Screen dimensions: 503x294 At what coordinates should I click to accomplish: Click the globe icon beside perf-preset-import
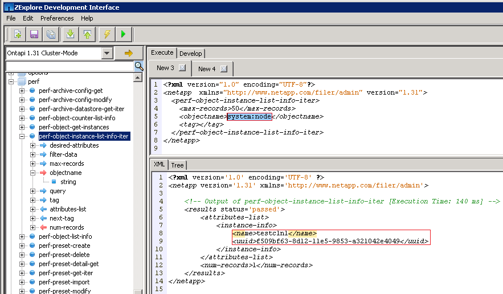pyautogui.click(x=32, y=282)
